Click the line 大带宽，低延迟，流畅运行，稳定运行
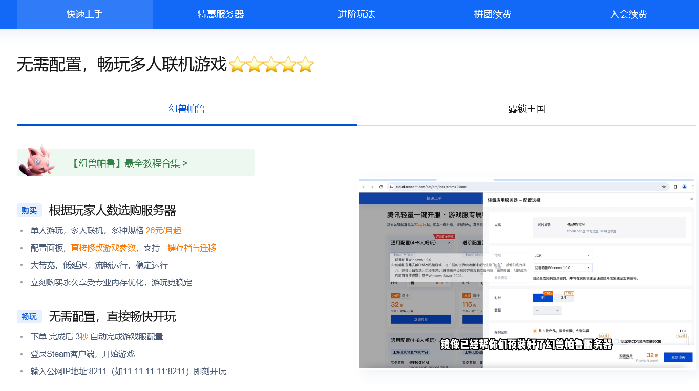 click(99, 265)
